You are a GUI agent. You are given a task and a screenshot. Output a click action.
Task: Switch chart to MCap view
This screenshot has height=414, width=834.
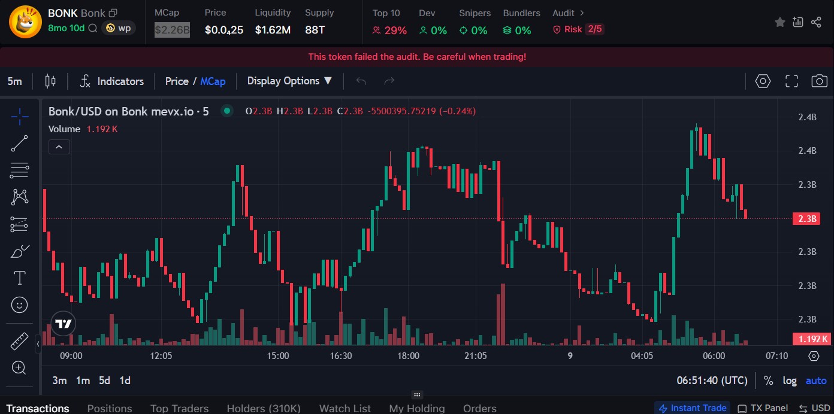point(213,81)
